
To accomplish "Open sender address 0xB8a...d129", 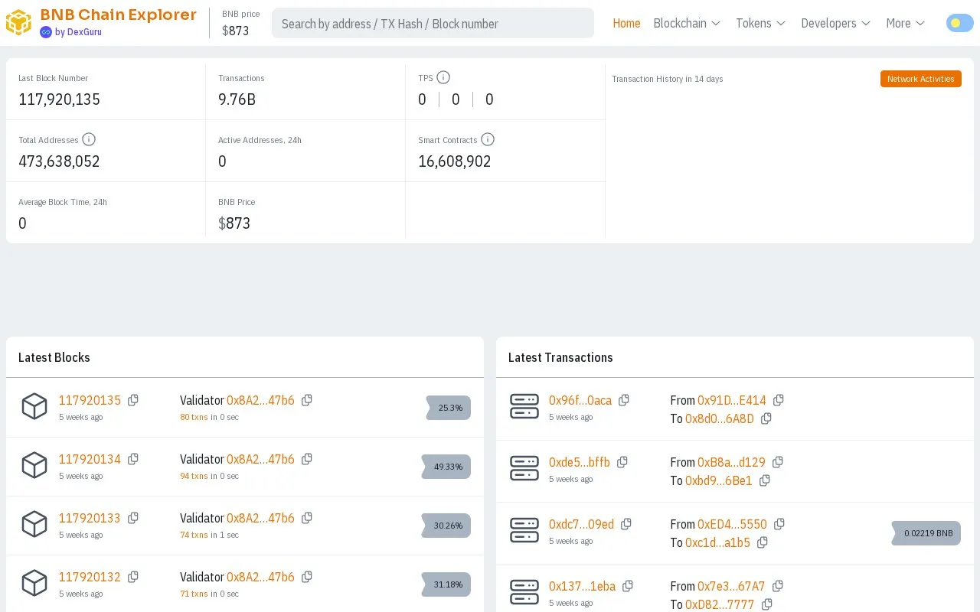I will click(x=731, y=462).
